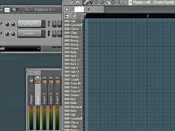175x131 pixels.
Task: Click the left scroll arrow in piano roll
Action: (88, 9)
